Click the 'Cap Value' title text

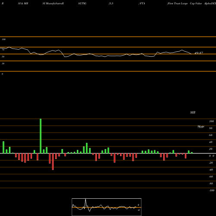(196, 3)
